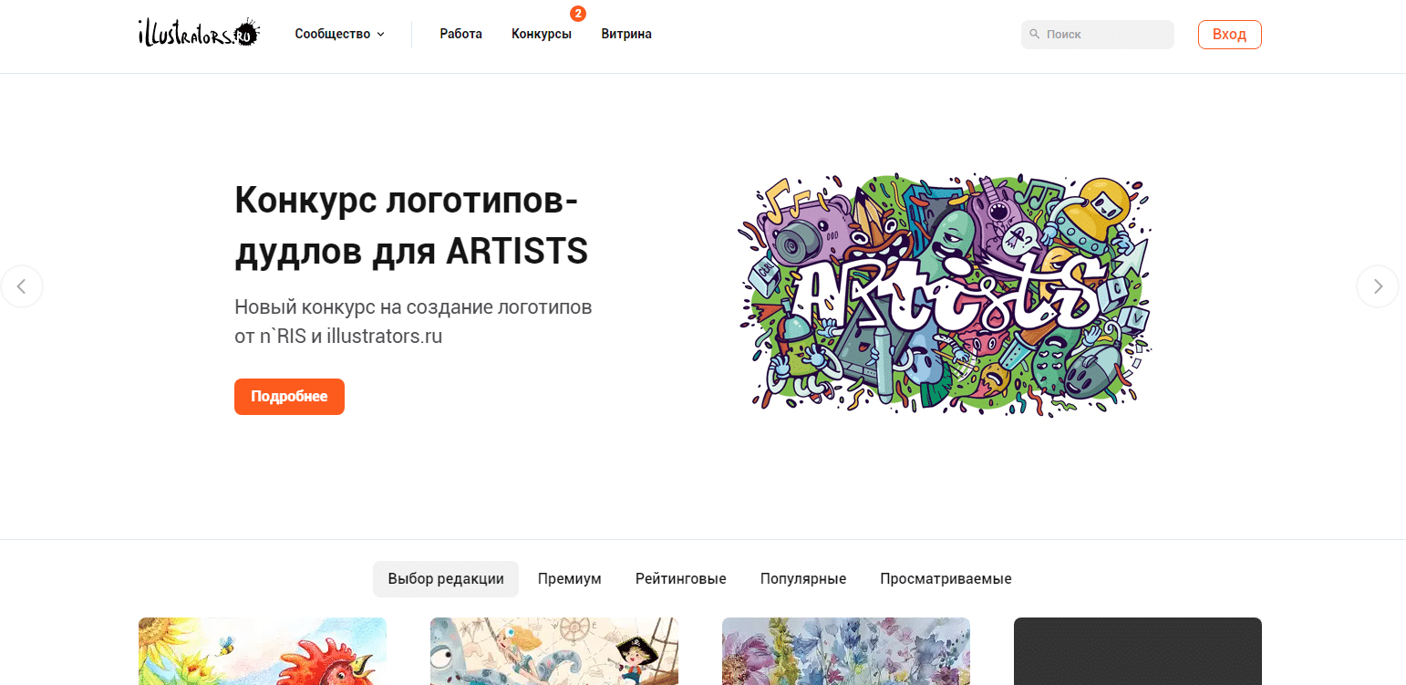Open the Витрина menu item
The width and height of the screenshot is (1406, 685).
pos(626,34)
